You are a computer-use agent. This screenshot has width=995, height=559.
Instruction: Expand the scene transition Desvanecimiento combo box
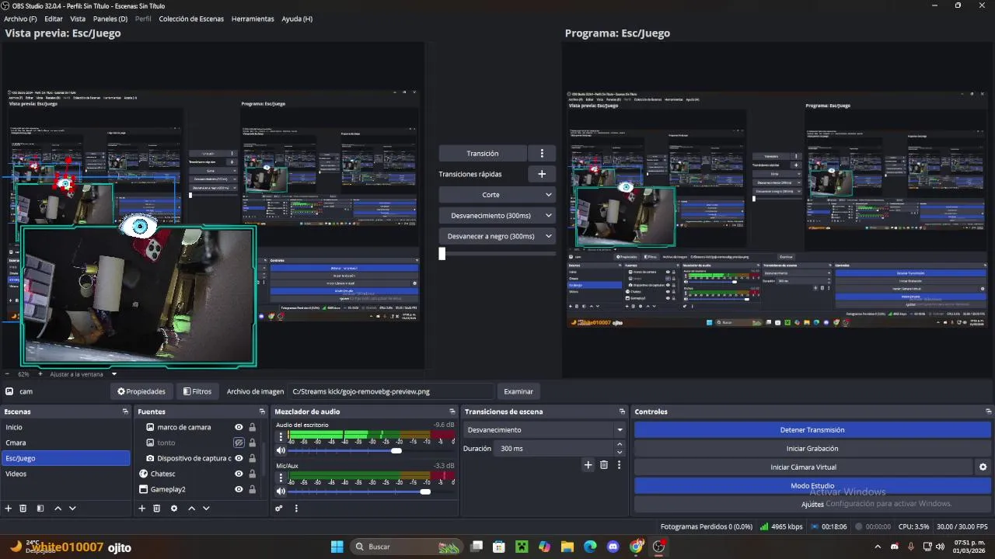click(544, 430)
